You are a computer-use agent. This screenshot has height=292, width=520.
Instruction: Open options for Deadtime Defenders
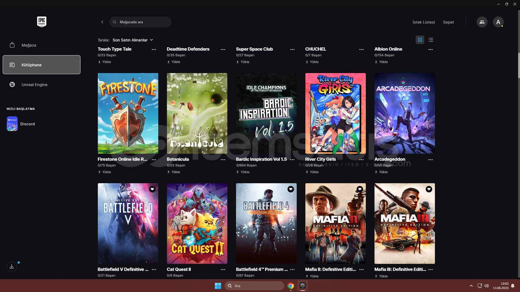coord(223,50)
